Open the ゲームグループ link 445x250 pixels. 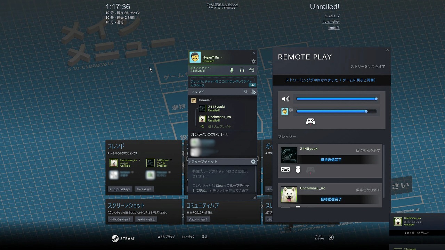point(332,16)
